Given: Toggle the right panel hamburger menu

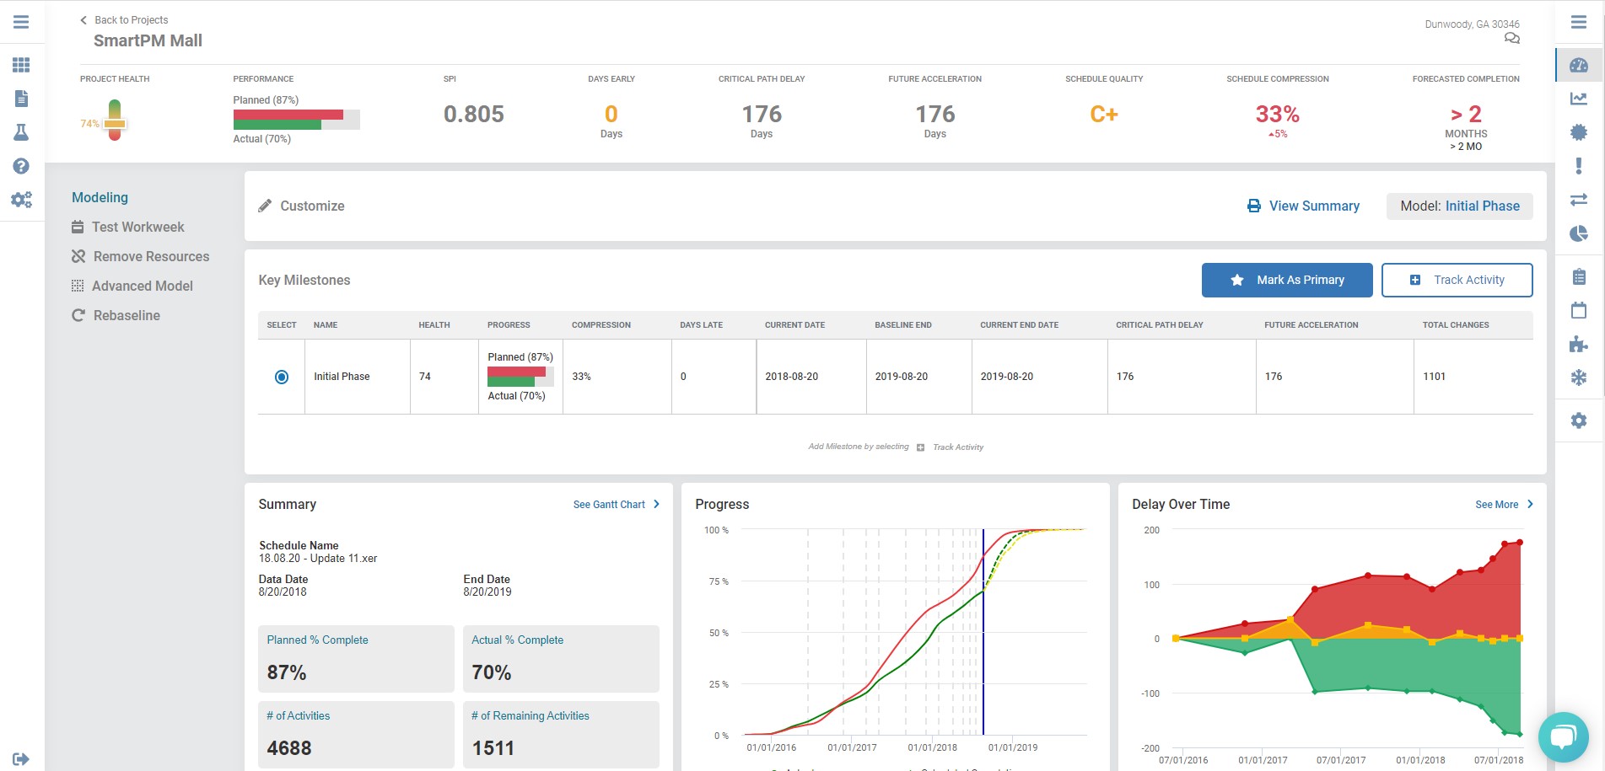Looking at the screenshot, I should (x=1578, y=23).
